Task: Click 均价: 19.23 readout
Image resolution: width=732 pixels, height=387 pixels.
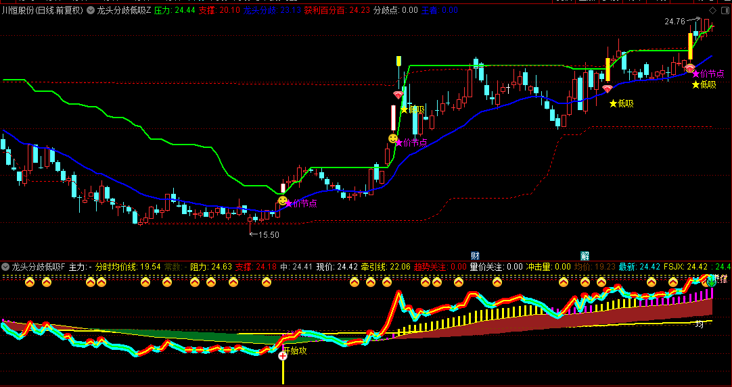Action: tap(595, 267)
